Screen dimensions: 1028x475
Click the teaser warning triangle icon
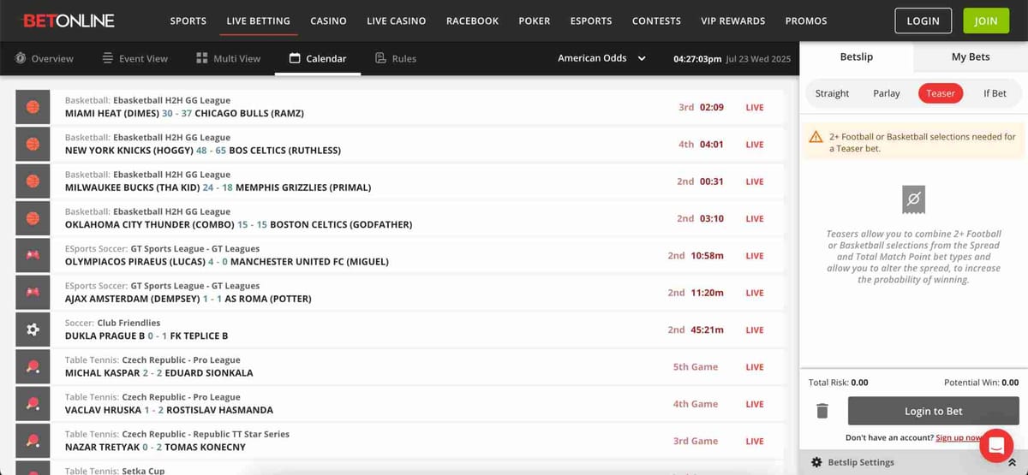pos(816,137)
